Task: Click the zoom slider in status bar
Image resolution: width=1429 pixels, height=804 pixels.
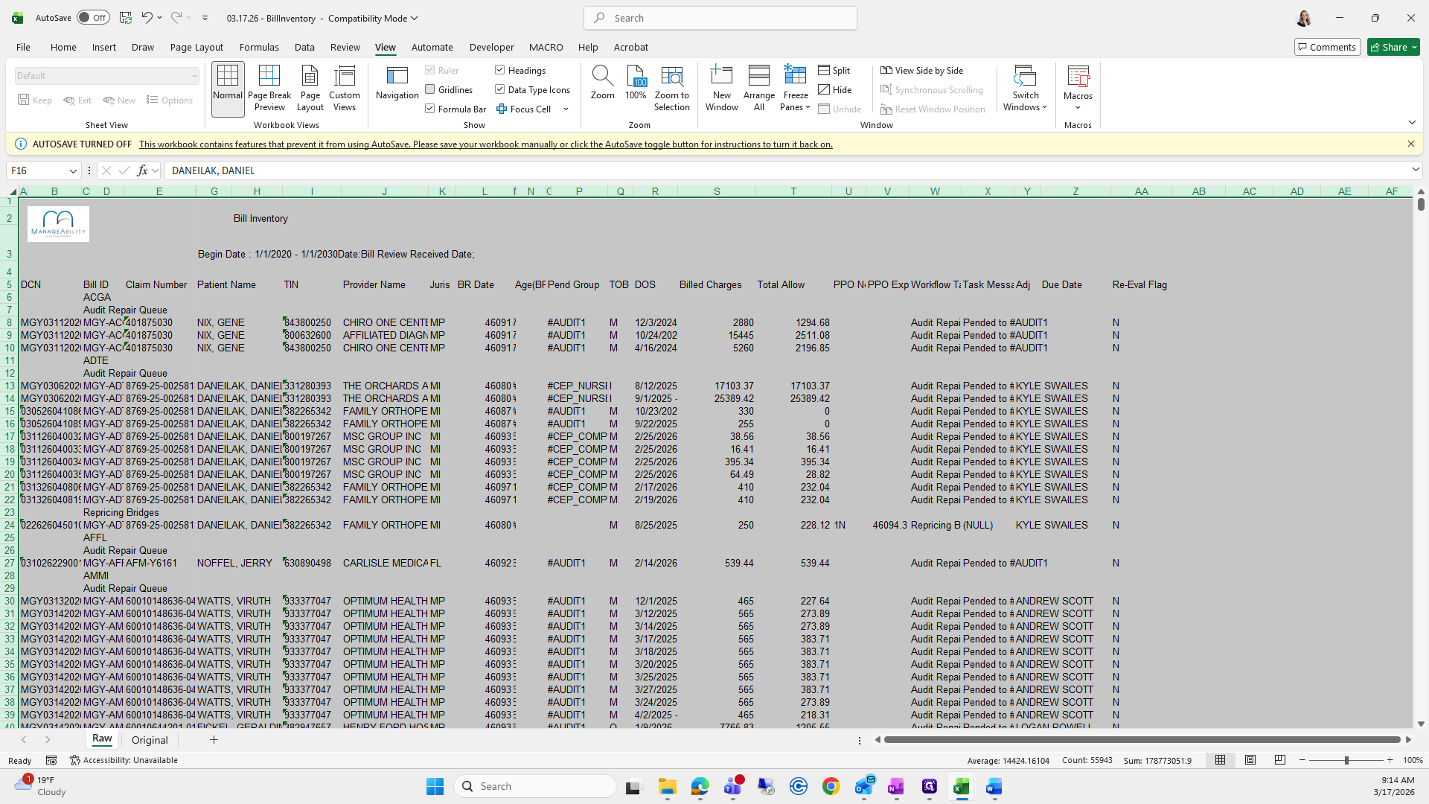Action: [x=1346, y=760]
